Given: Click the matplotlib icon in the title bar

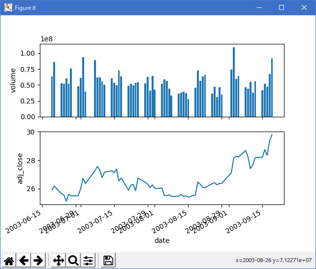Looking at the screenshot, I should click(8, 8).
